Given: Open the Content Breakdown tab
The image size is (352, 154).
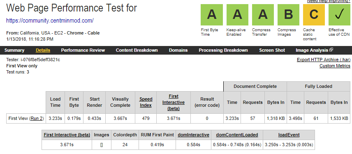Looking at the screenshot, I should 137,50.
